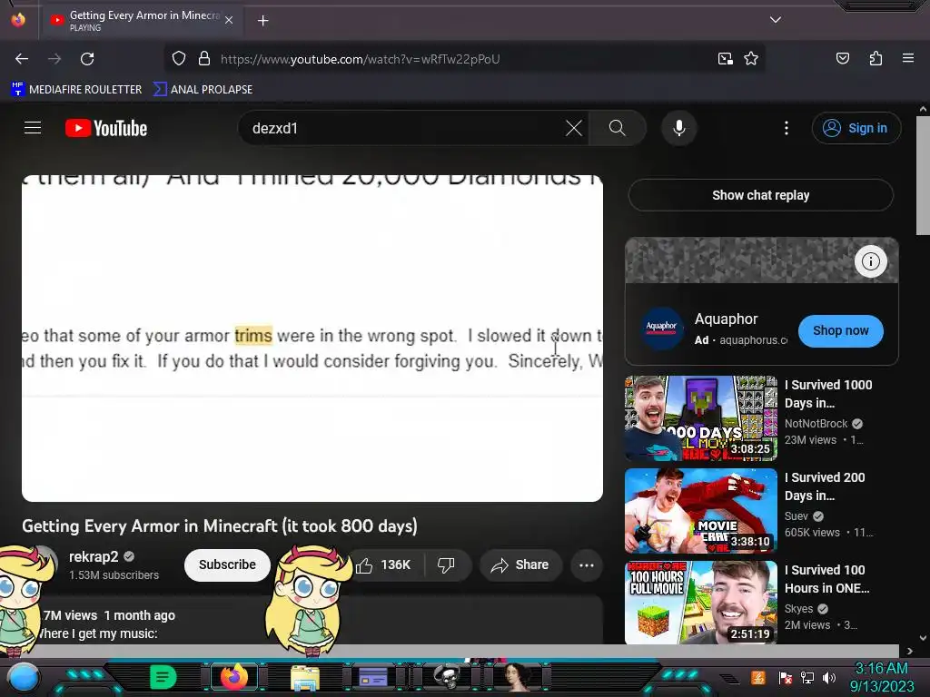Click I Survived 1000 Days title
930x697 pixels.
(828, 394)
